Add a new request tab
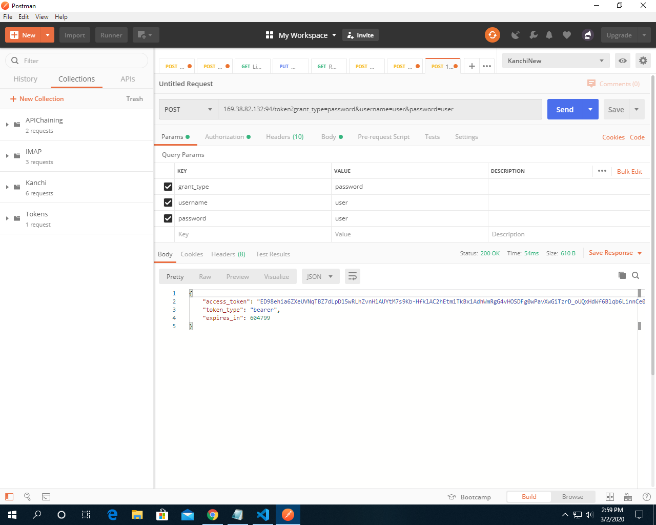Image resolution: width=656 pixels, height=525 pixels. 471,66
